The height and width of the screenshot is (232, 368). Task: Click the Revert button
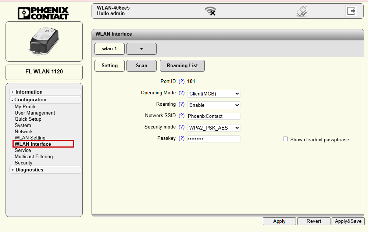point(314,221)
